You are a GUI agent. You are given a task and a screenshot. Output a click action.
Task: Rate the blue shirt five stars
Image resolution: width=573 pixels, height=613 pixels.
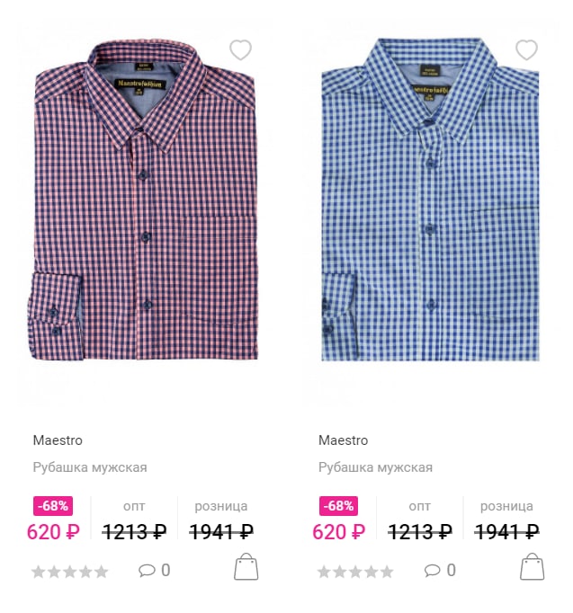point(387,572)
